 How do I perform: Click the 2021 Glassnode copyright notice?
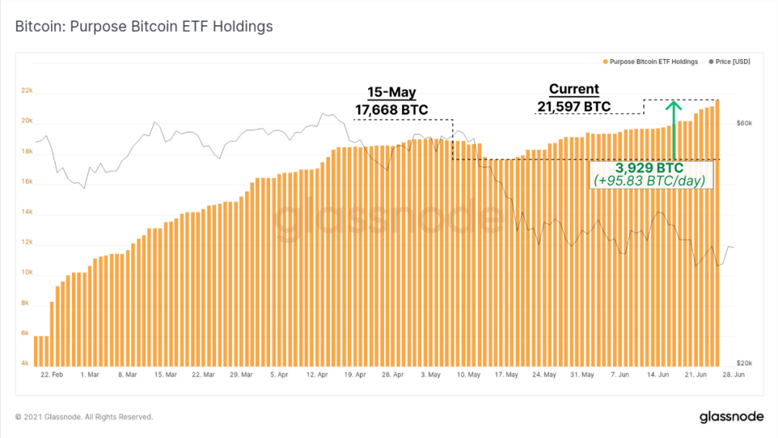[84, 417]
